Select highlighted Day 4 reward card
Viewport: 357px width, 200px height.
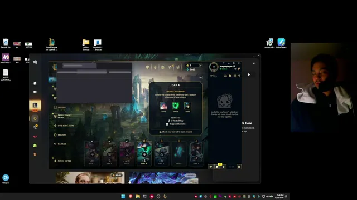144,153
